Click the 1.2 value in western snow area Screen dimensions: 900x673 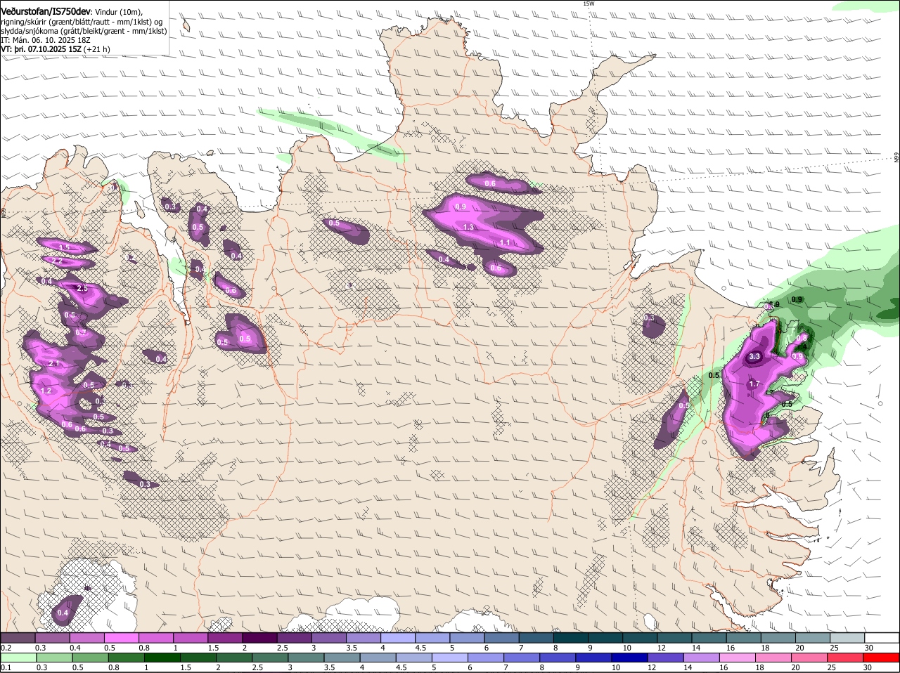tap(46, 391)
